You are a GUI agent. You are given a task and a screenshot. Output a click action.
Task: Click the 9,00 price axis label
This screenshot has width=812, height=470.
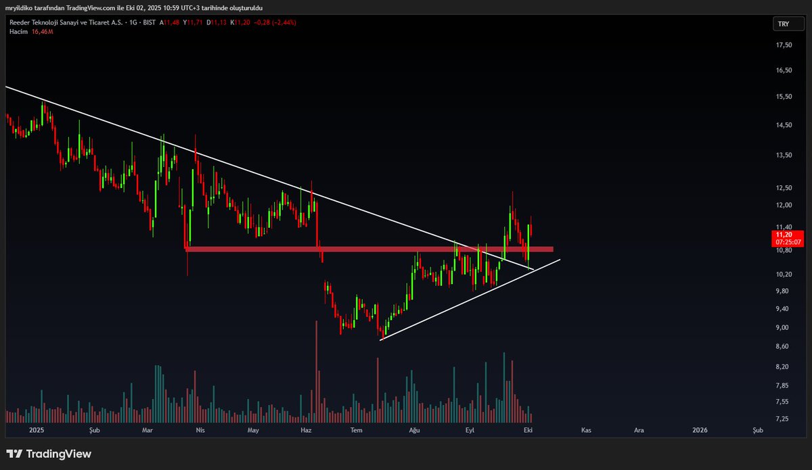(x=782, y=327)
